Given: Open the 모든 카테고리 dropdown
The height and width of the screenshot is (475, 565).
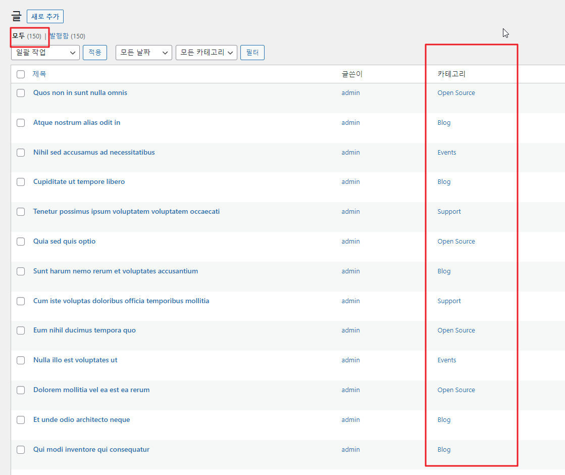Looking at the screenshot, I should pos(207,53).
